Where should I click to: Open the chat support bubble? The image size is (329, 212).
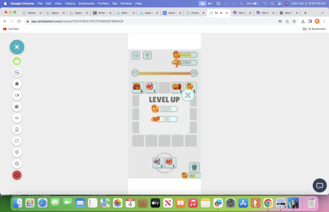[x=320, y=185]
